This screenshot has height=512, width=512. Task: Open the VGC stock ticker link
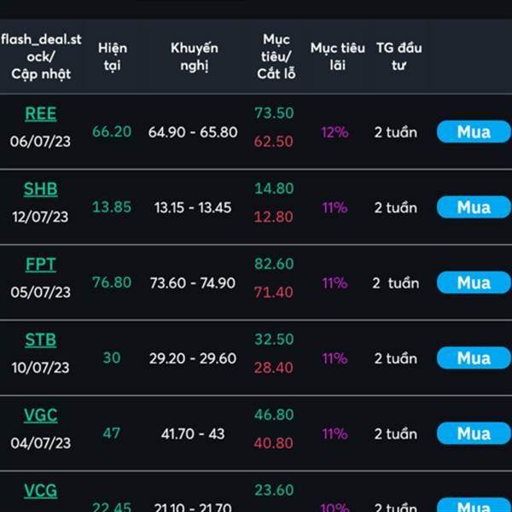click(x=41, y=416)
